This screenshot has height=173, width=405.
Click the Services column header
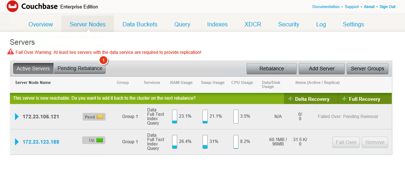tap(152, 82)
